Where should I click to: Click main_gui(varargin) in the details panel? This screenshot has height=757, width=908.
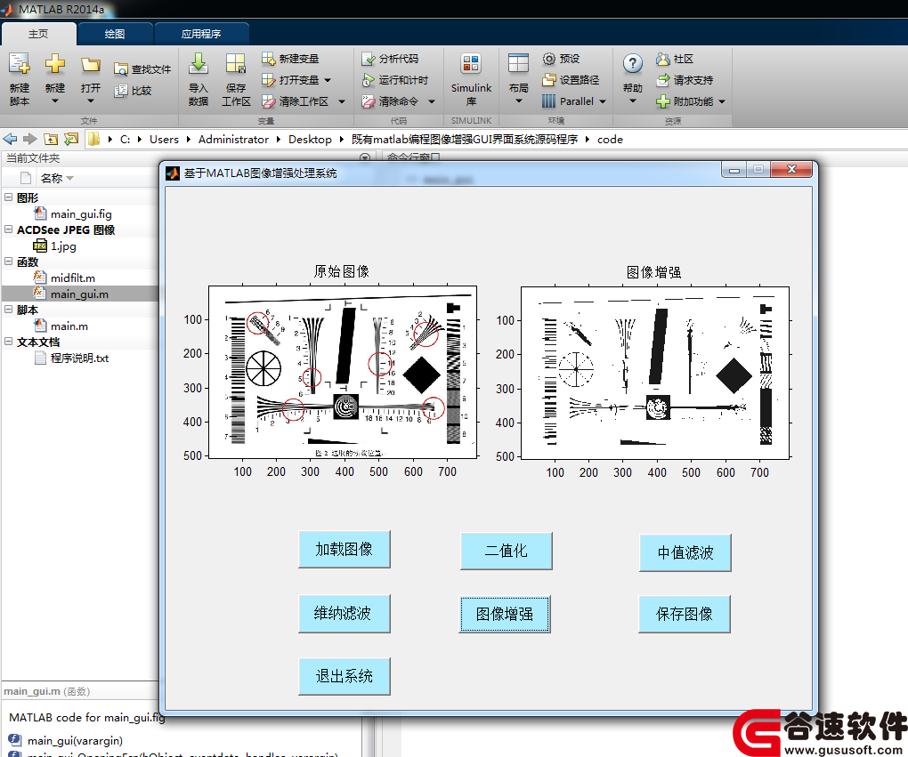[x=76, y=741]
